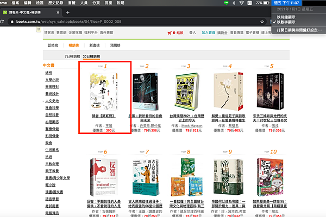Open the 書籤 menu
The width and height of the screenshot is (326, 217).
[x=72, y=3]
